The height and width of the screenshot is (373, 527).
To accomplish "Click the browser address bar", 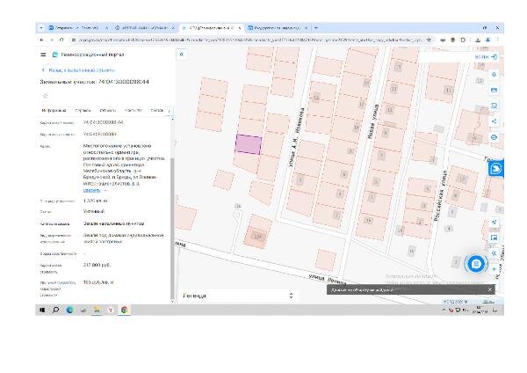I will point(250,40).
